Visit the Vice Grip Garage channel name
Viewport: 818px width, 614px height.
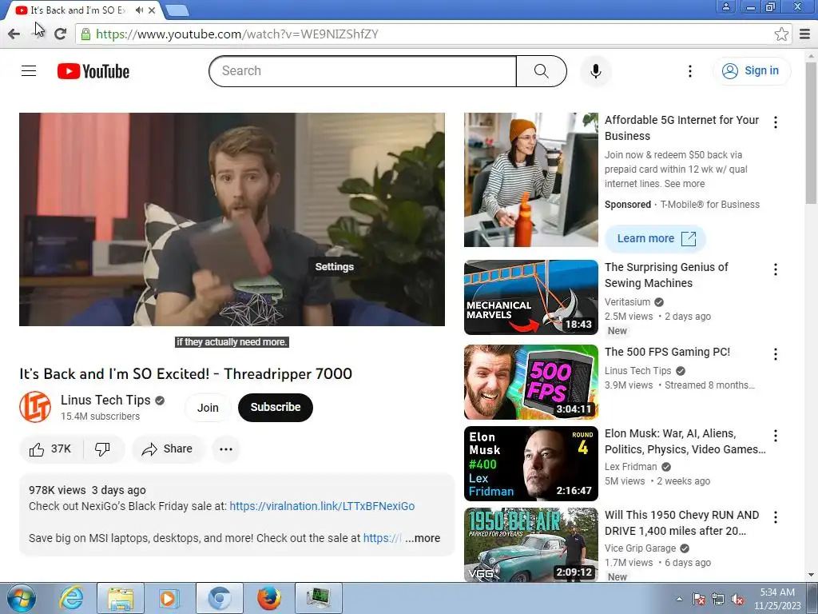click(640, 548)
